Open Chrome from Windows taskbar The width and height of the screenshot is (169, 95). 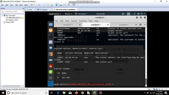tap(82, 93)
